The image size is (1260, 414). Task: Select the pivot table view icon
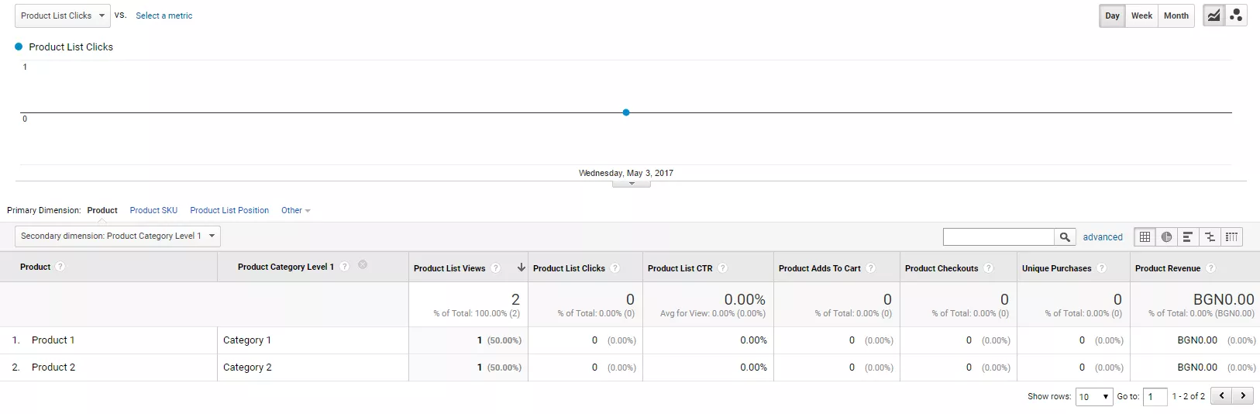coord(1231,237)
